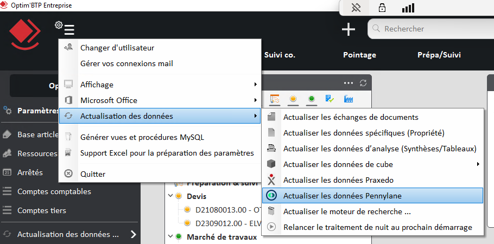Open Comptes comptables in sidebar
The height and width of the screenshot is (244, 494).
54,191
